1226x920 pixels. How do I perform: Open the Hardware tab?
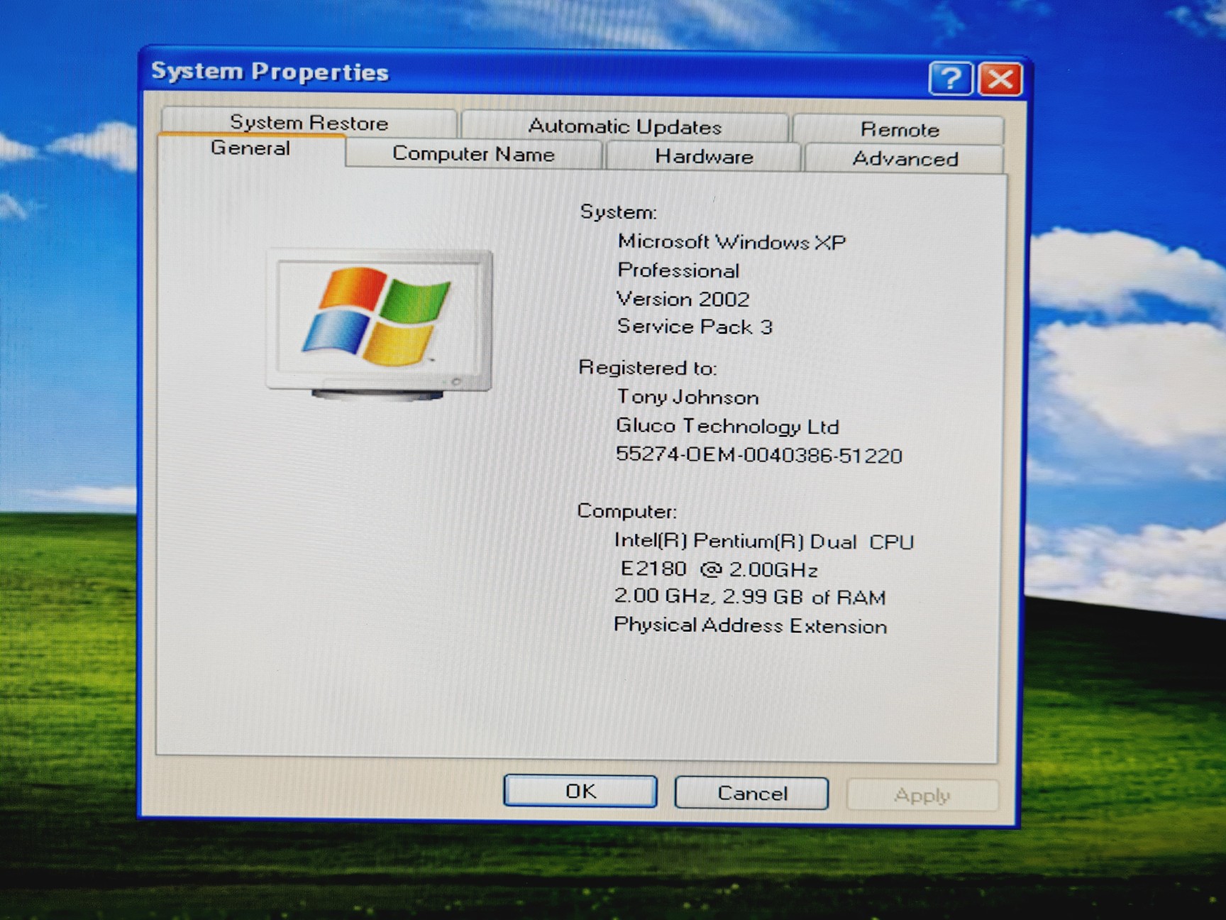(704, 156)
